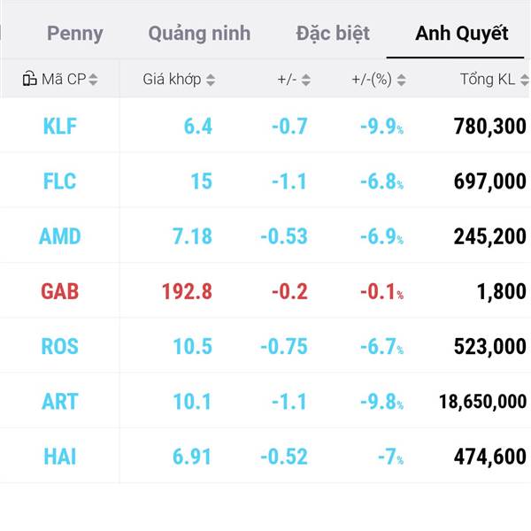Open ART stock ticker
The image size is (531, 531).
click(x=60, y=401)
